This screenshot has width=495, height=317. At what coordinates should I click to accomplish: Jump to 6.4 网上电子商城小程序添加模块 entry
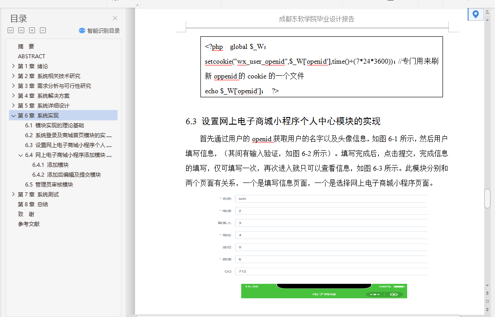point(68,155)
